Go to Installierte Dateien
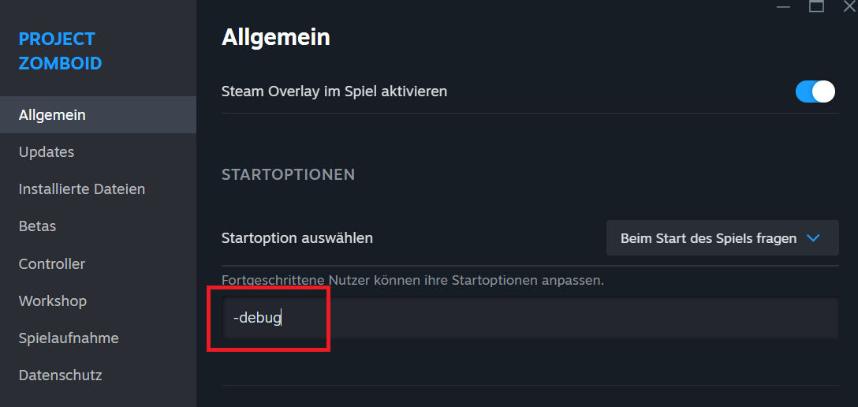Image resolution: width=858 pixels, height=407 pixels. coord(82,189)
